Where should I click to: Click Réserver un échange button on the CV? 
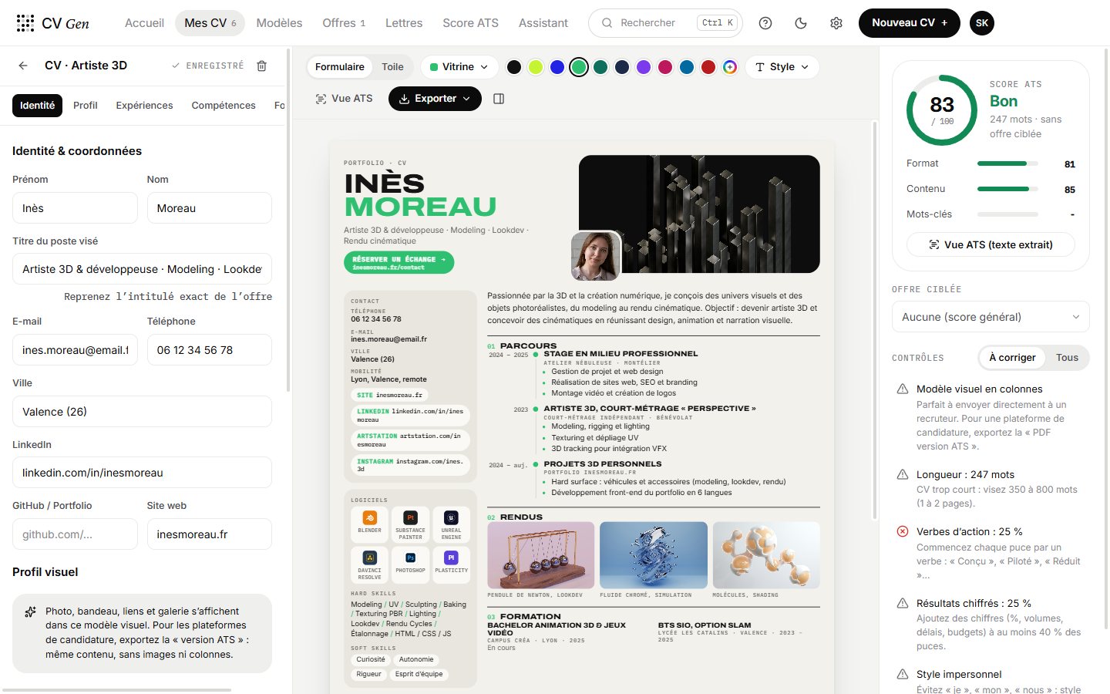pos(399,262)
